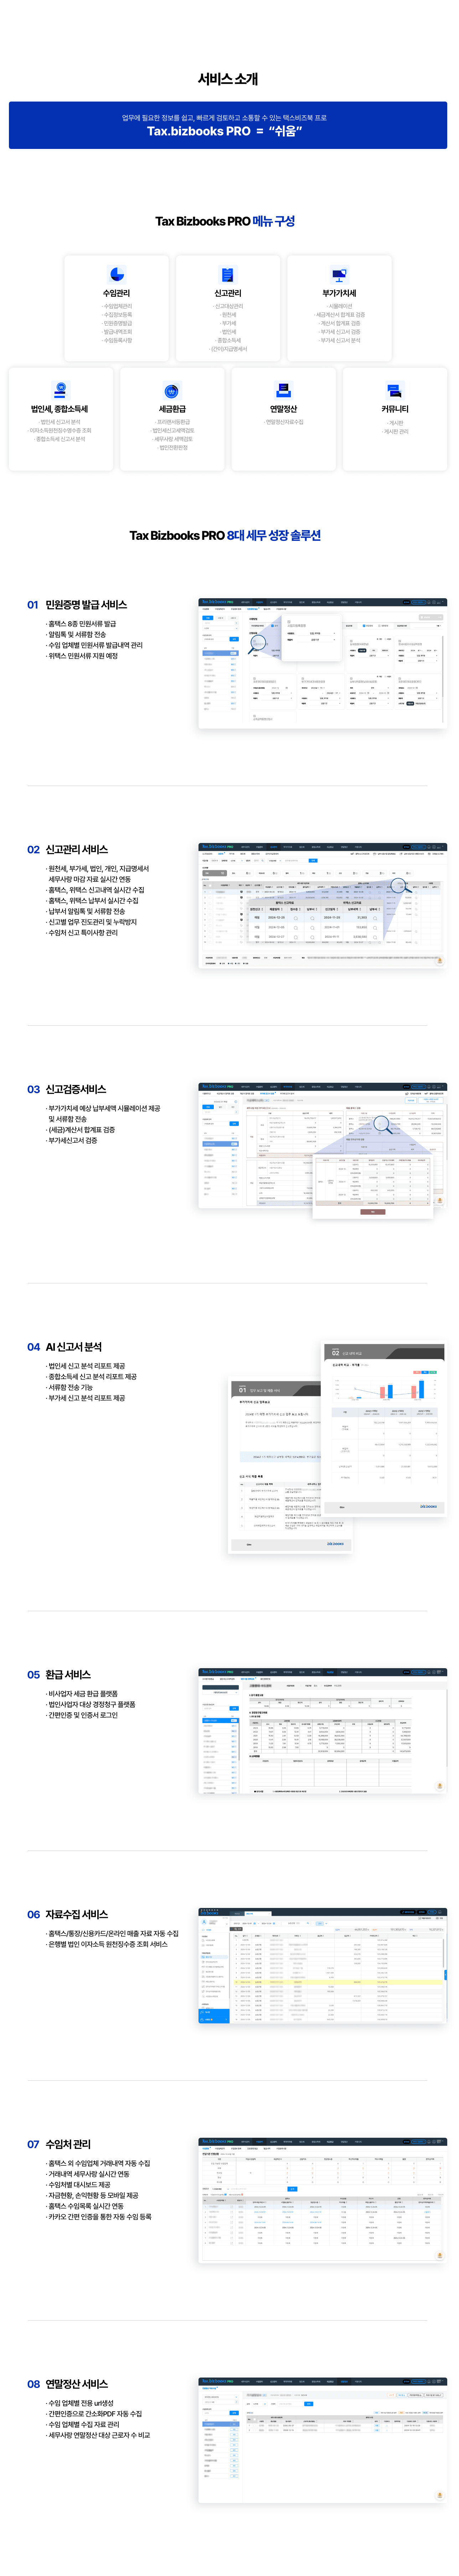Click the 07 수임처 관리 title
The height and width of the screenshot is (2576, 459).
pos(59,2144)
